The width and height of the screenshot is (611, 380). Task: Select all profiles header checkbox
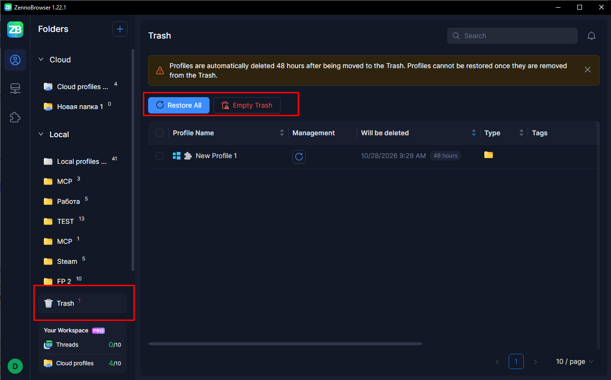(160, 133)
